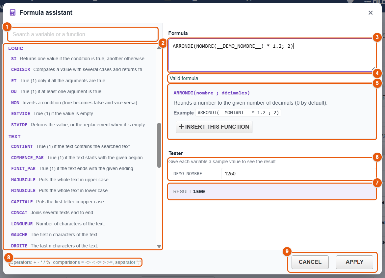Viewport: 385px width, 278px height.
Task: Click the function list scrollbar thumb
Action: 159,145
